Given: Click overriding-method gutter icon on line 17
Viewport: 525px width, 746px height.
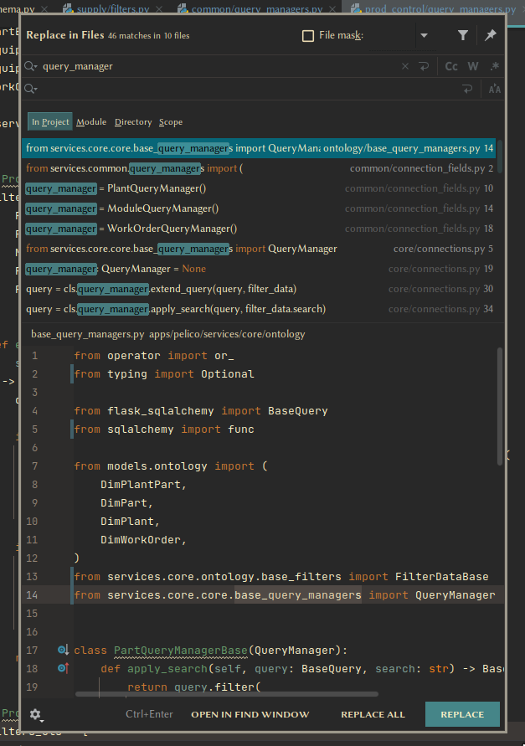Looking at the screenshot, I should [63, 650].
